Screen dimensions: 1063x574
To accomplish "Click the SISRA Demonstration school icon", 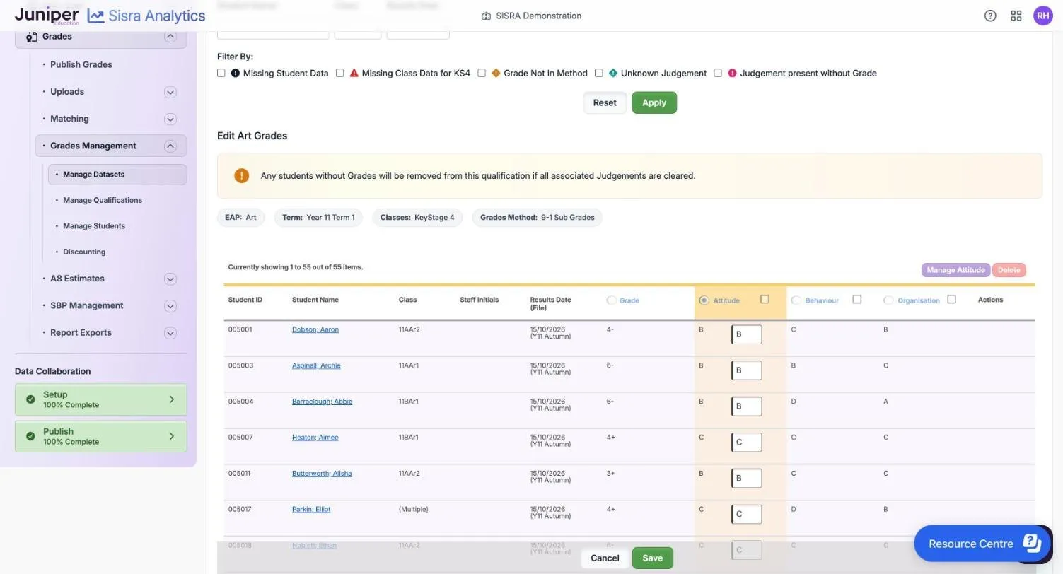I will pyautogui.click(x=486, y=16).
